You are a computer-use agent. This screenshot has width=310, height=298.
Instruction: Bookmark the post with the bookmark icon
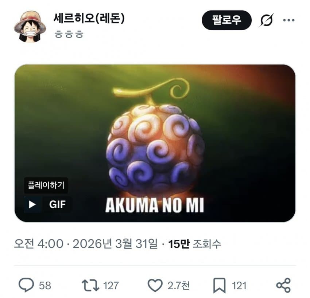pos(219,286)
